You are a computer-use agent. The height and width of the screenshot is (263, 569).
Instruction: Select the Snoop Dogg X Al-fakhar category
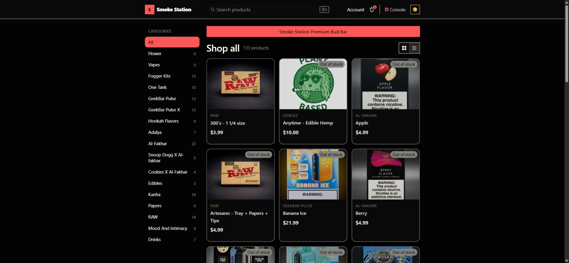click(x=172, y=158)
